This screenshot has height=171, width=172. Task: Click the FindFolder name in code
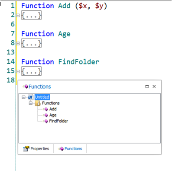[79, 62]
